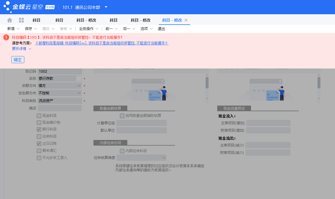
Task: Open the app grid icon beside Home
Action: [21, 20]
